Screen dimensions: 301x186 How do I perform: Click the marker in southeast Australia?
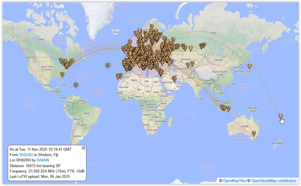254,133
